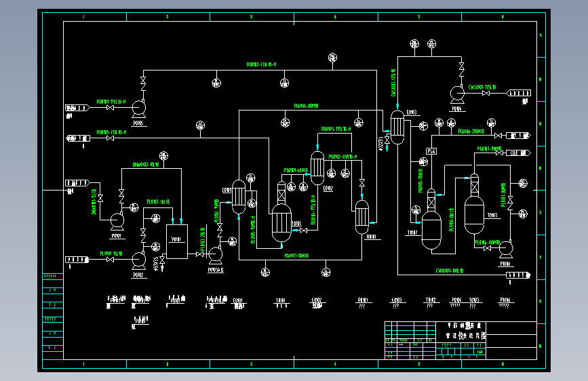Pick the outlet flag ending the PG0106 line
Image resolution: width=588 pixels, height=381 pixels.
tap(518, 136)
